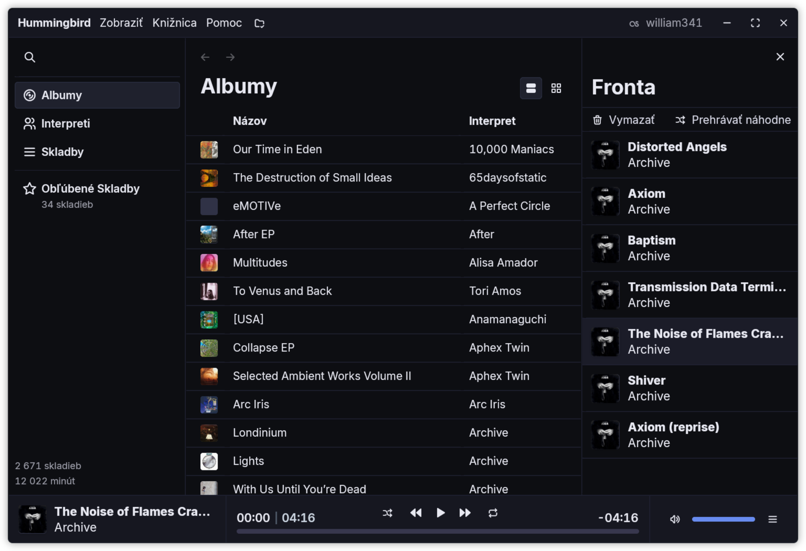The image size is (806, 551).
Task: Click artist A Perfect Circle
Action: pos(509,206)
